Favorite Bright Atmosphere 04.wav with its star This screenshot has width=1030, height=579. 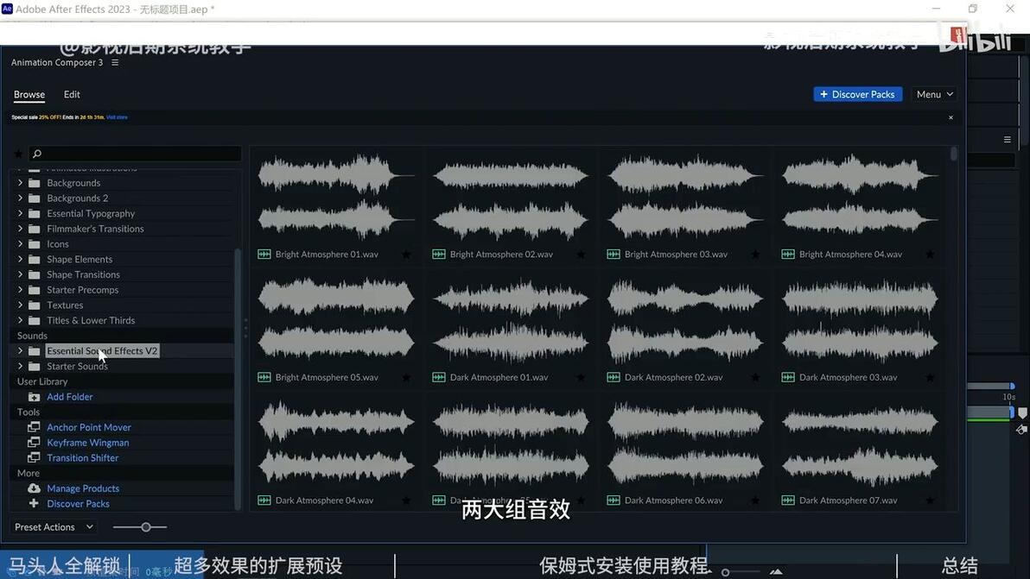click(x=930, y=255)
